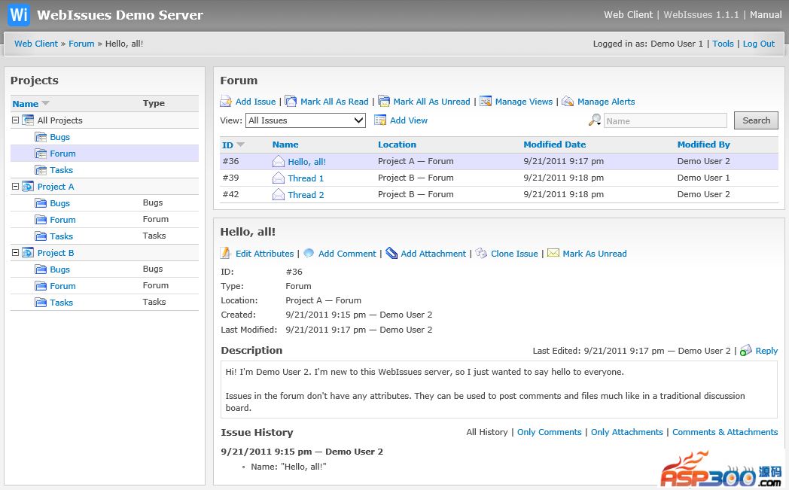Collapse the Project B tree node
This screenshot has height=490, width=789.
(x=15, y=253)
